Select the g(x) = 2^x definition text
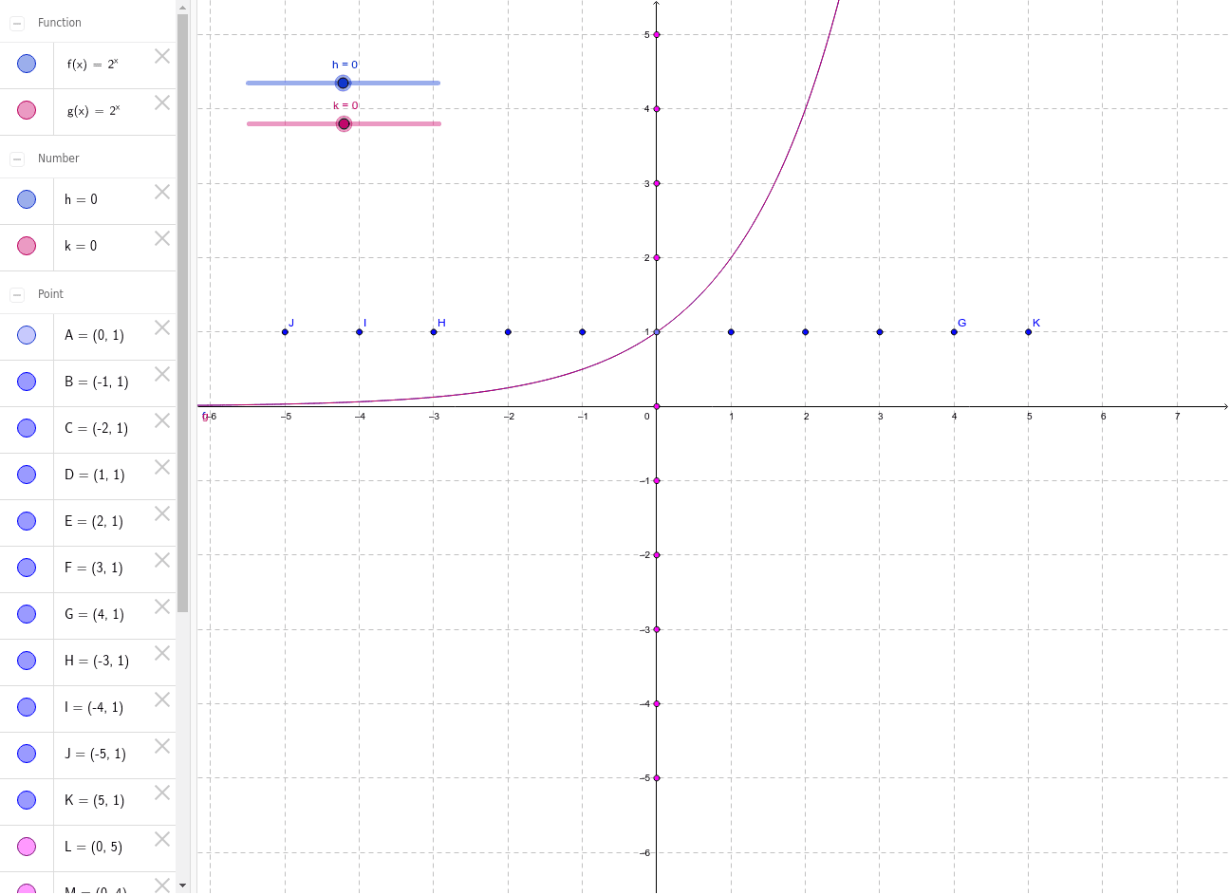Screen dimensions: 1230x895 [93, 111]
